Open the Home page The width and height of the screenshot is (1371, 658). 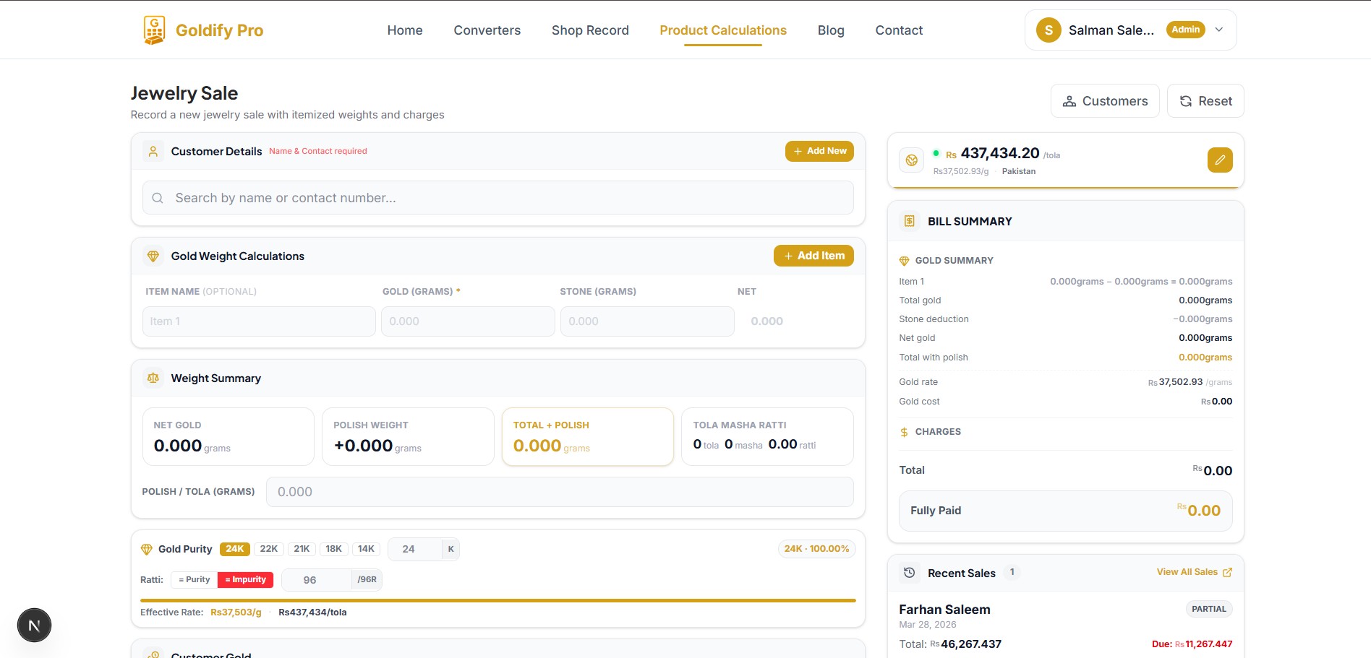tap(405, 30)
